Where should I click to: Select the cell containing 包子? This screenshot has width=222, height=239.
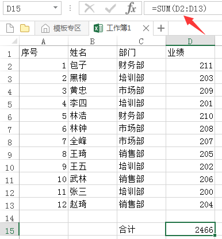tap(93, 65)
